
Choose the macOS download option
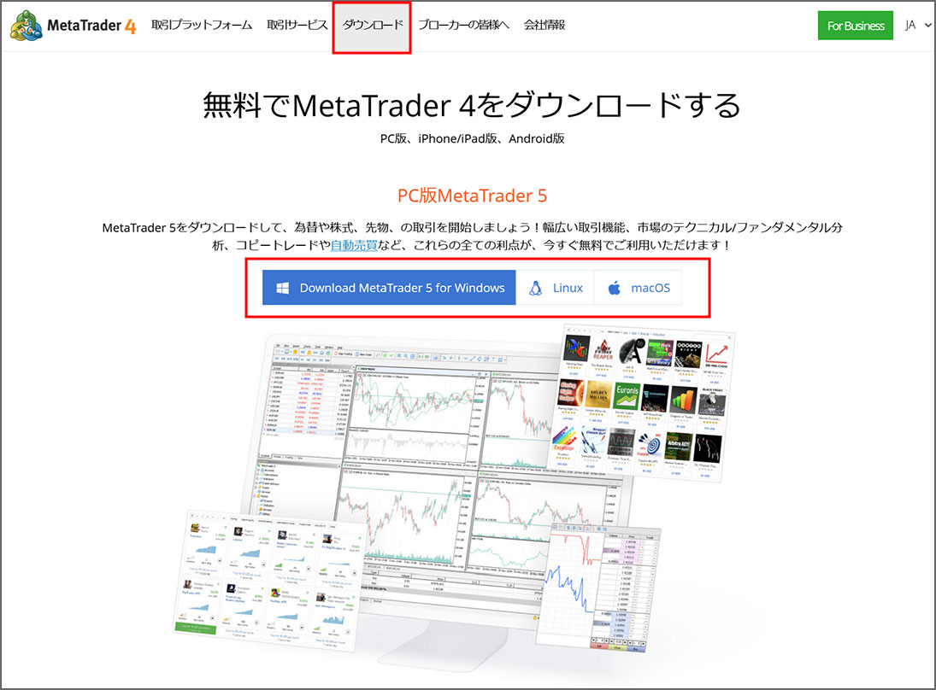tap(638, 288)
